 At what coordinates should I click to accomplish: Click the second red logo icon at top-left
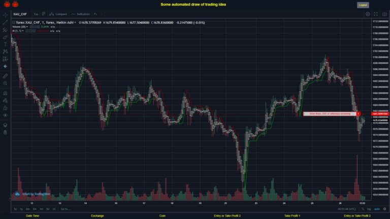[15, 4]
